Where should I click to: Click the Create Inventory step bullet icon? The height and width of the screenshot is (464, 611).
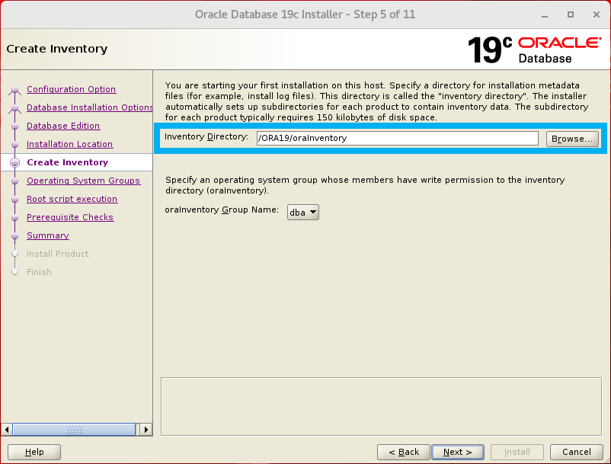pyautogui.click(x=14, y=162)
